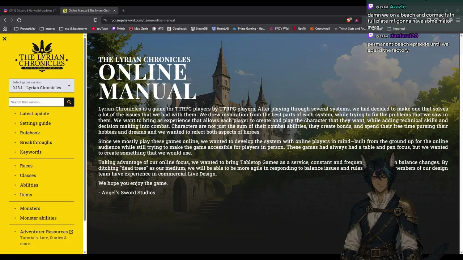The height and width of the screenshot is (260, 463).
Task: Click the sidebar vertical scrollbar
Action: point(85,129)
